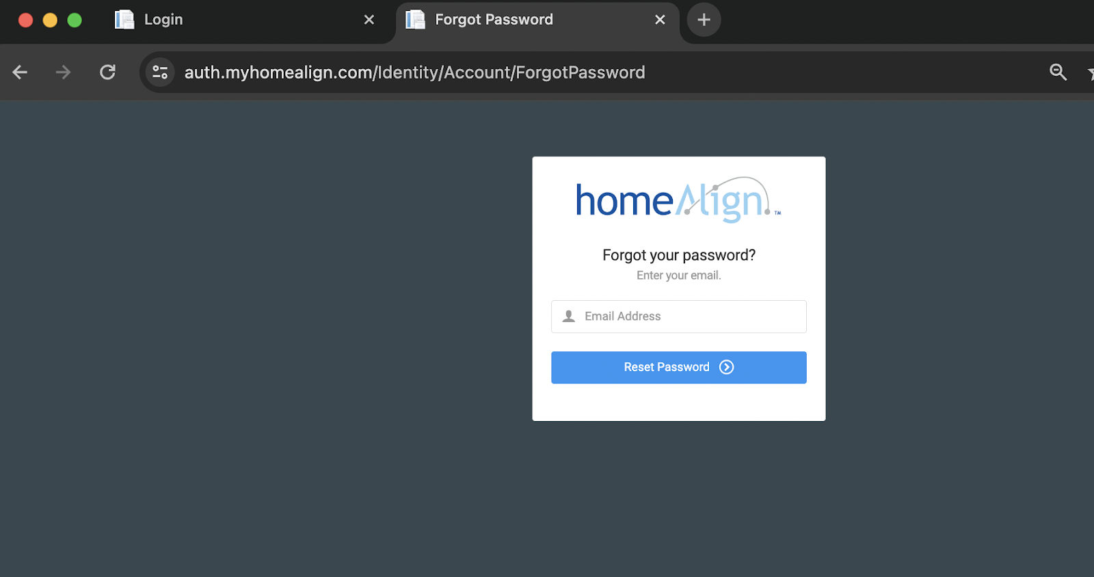Select the Forgot Password tab
Screen dimensions: 1094x577
pos(506,19)
